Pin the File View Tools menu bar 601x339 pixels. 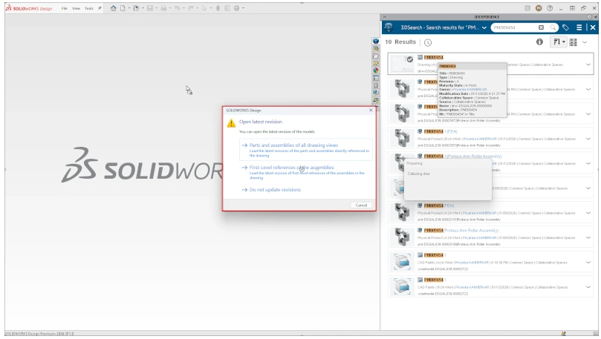(x=100, y=8)
